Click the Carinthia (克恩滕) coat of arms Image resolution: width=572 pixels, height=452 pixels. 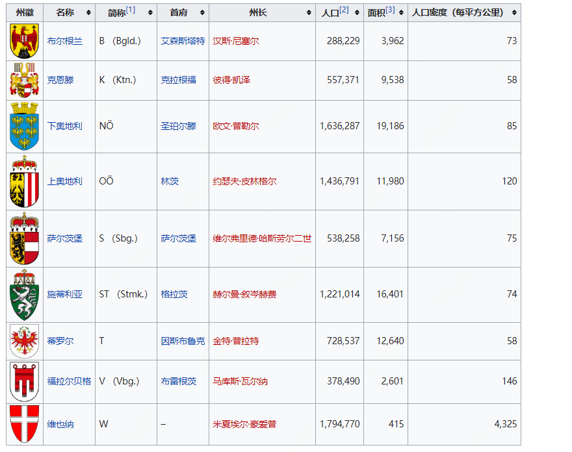click(24, 81)
